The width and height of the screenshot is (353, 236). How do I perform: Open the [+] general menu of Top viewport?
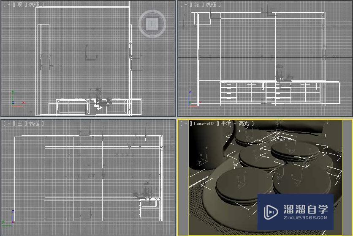pos(9,4)
